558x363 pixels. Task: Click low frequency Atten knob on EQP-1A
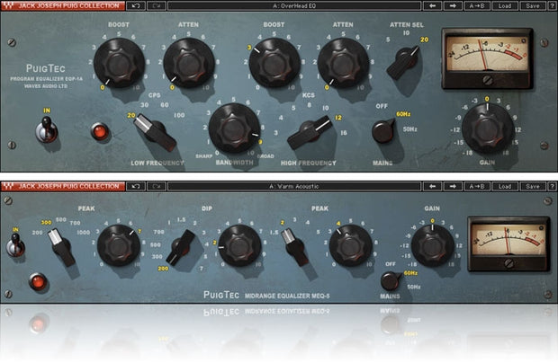pos(189,63)
